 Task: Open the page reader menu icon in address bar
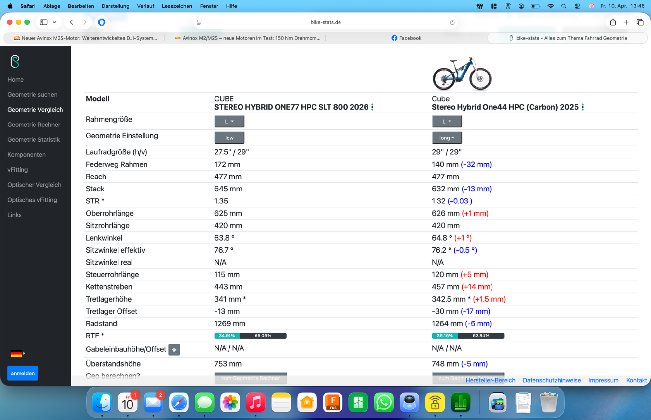(x=199, y=22)
